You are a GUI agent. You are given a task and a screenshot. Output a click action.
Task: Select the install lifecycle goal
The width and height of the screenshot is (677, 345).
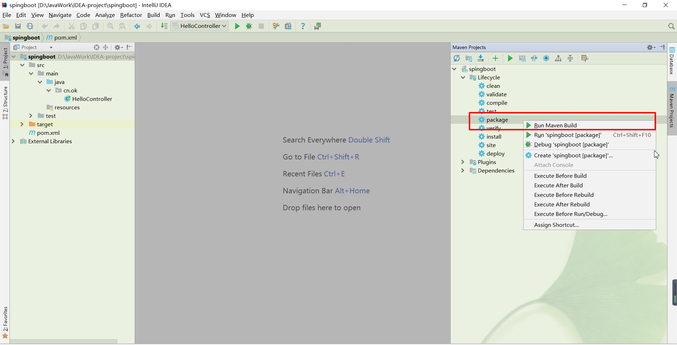pos(494,137)
